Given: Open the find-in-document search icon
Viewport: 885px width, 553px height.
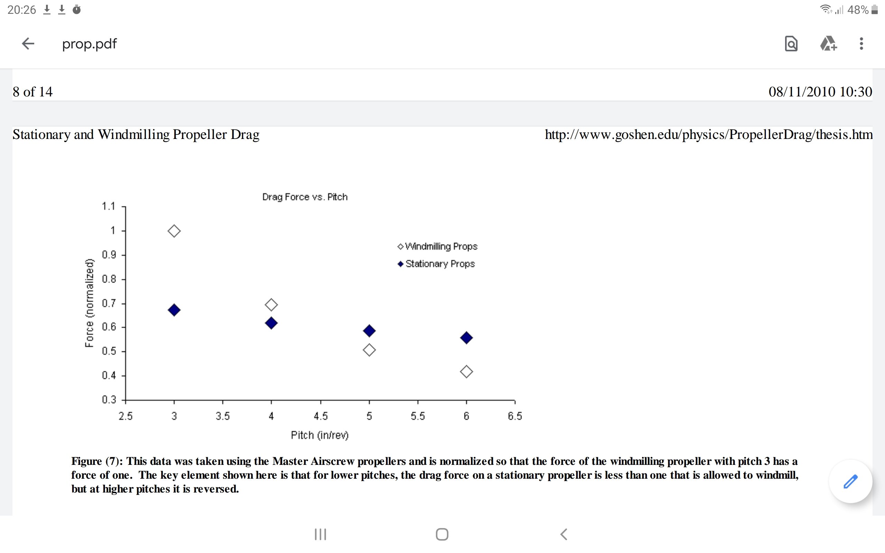Looking at the screenshot, I should click(791, 44).
